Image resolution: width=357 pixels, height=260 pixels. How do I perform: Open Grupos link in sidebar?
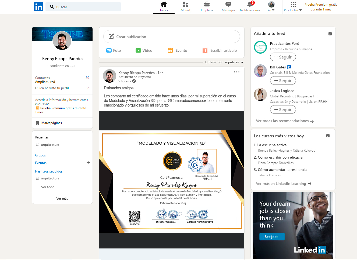40,155
